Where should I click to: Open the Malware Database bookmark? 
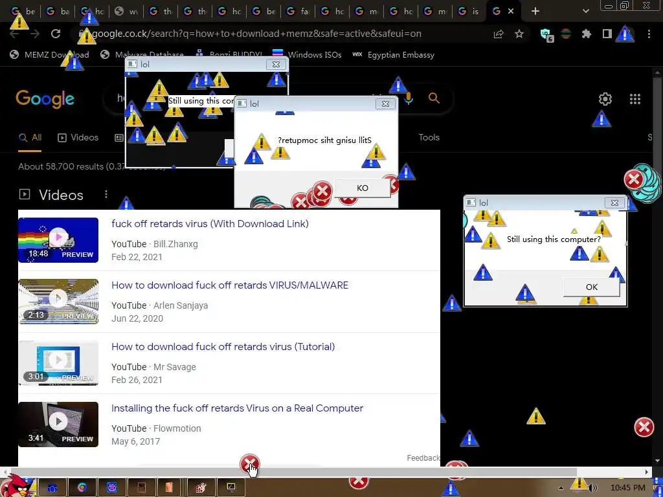(142, 55)
